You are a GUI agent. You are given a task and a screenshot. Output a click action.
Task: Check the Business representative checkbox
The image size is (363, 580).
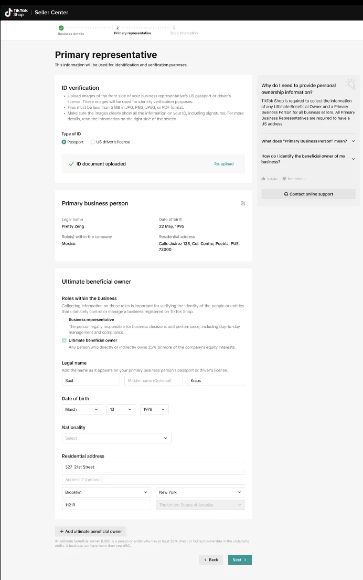[x=64, y=319]
